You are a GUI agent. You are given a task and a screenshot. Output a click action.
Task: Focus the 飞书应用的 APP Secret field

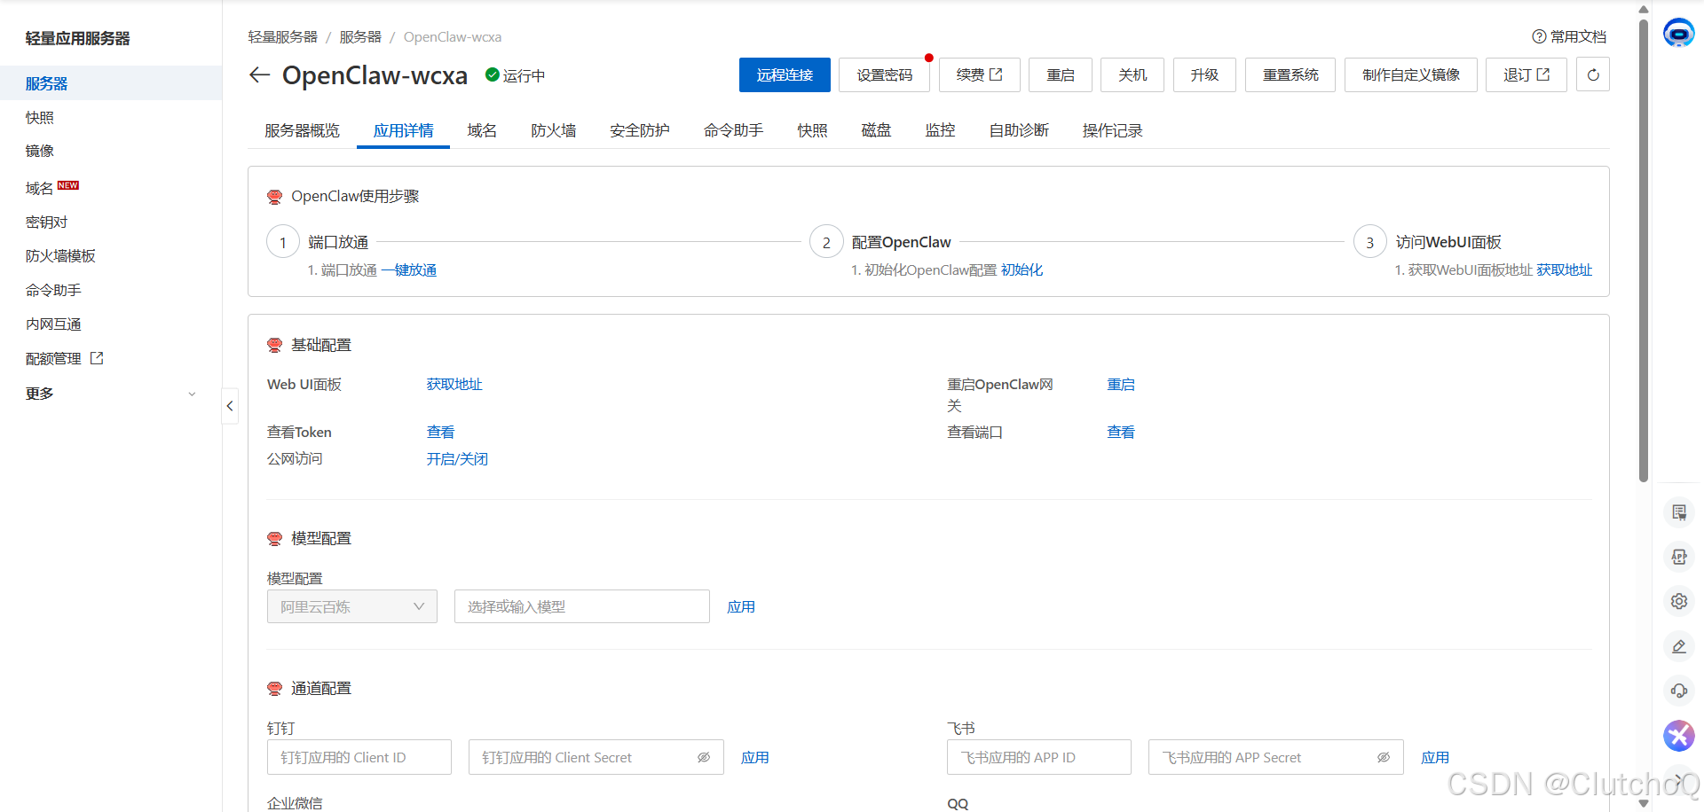coord(1276,757)
